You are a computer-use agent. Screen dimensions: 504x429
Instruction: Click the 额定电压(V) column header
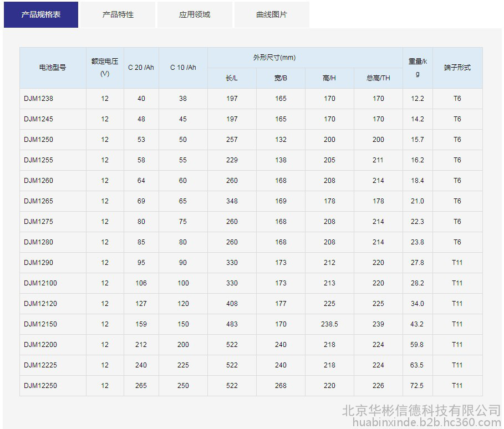point(105,68)
